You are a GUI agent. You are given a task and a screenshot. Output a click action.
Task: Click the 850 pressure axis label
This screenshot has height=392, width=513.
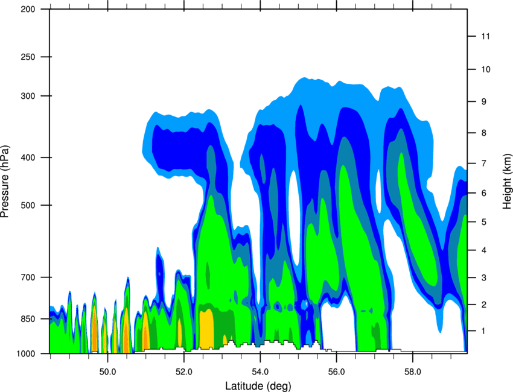[28, 319]
